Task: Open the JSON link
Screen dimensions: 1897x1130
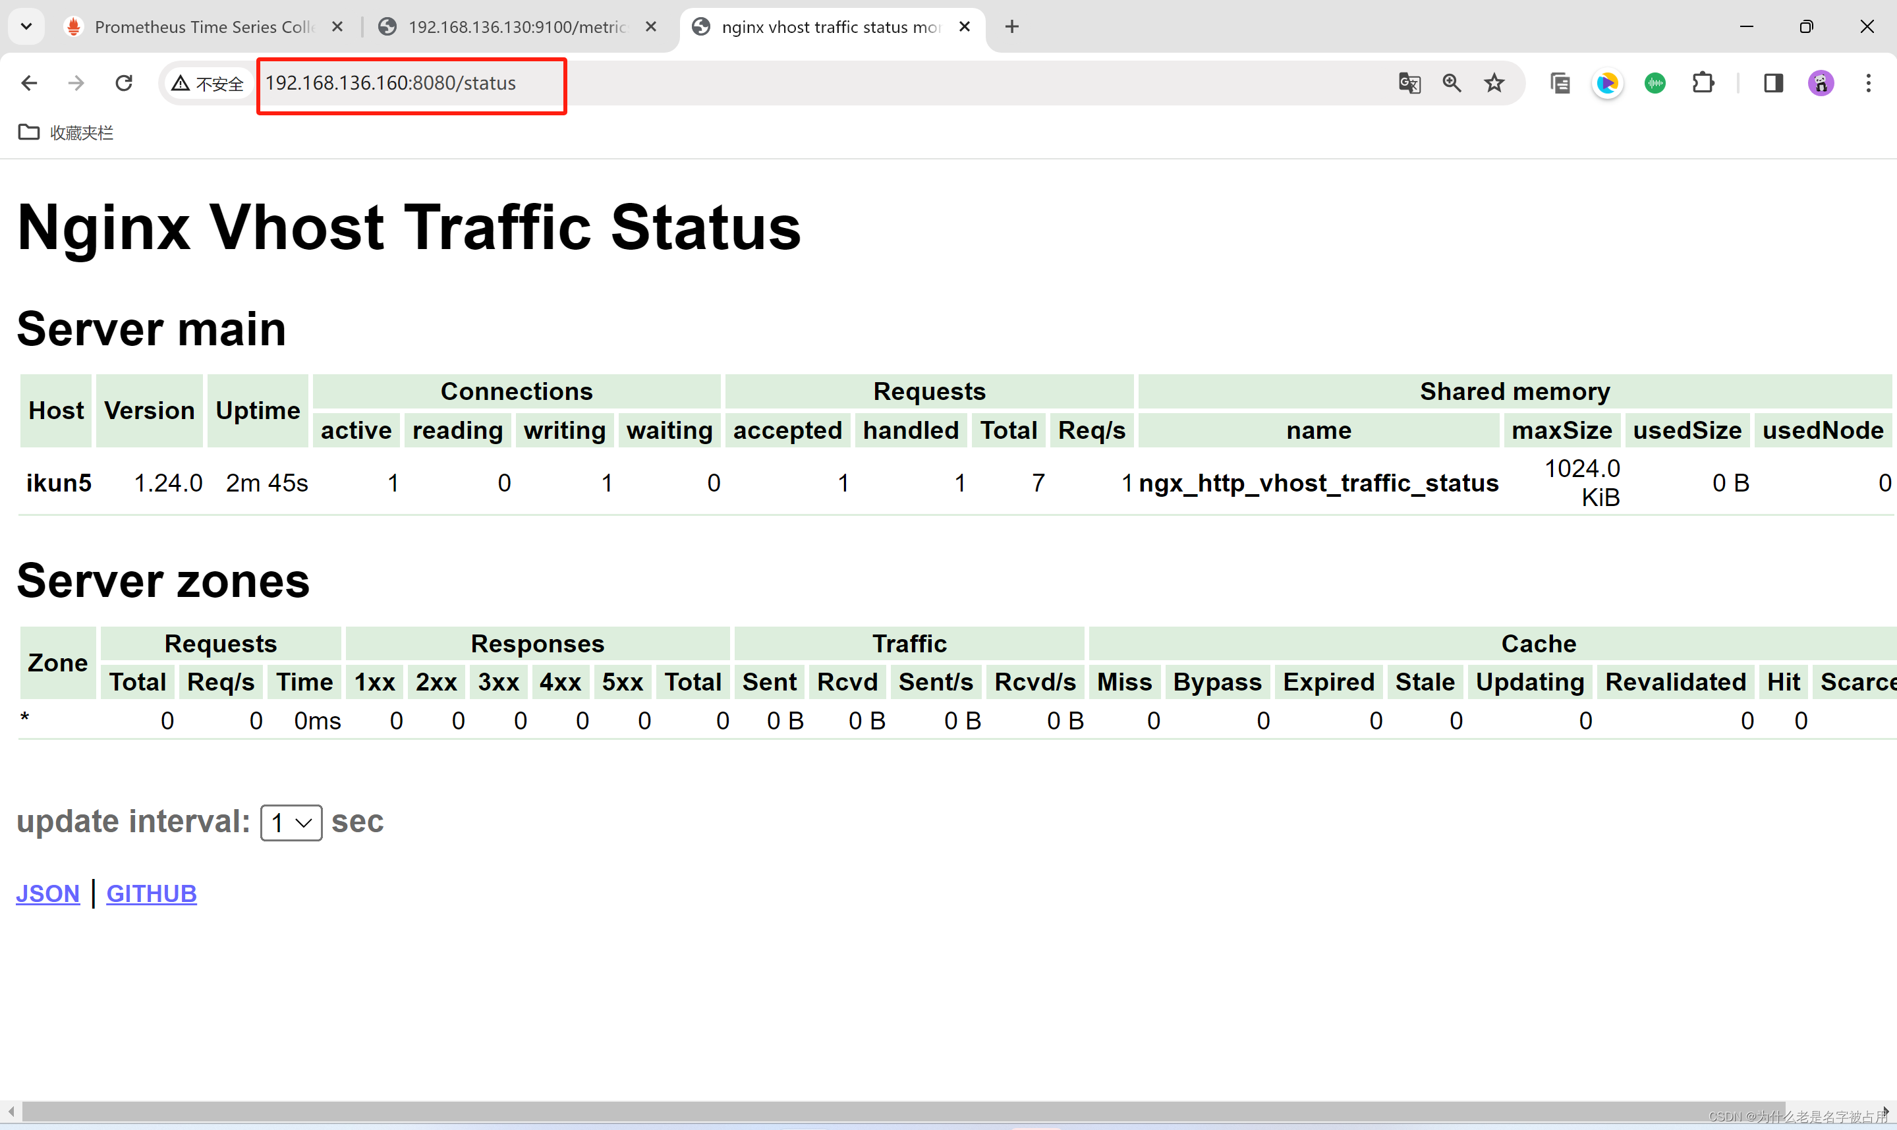Action: click(x=48, y=893)
